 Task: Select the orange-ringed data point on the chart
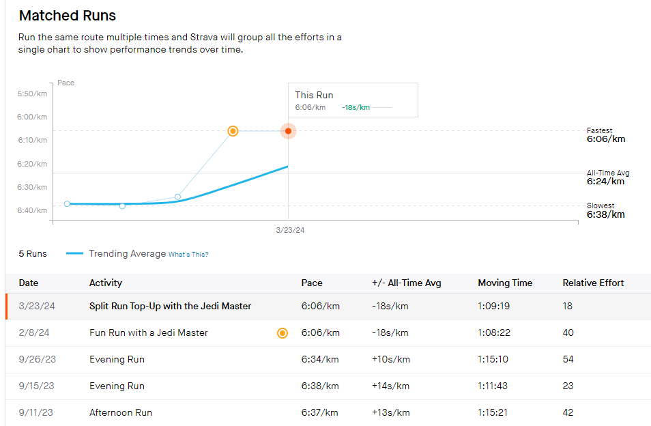233,130
